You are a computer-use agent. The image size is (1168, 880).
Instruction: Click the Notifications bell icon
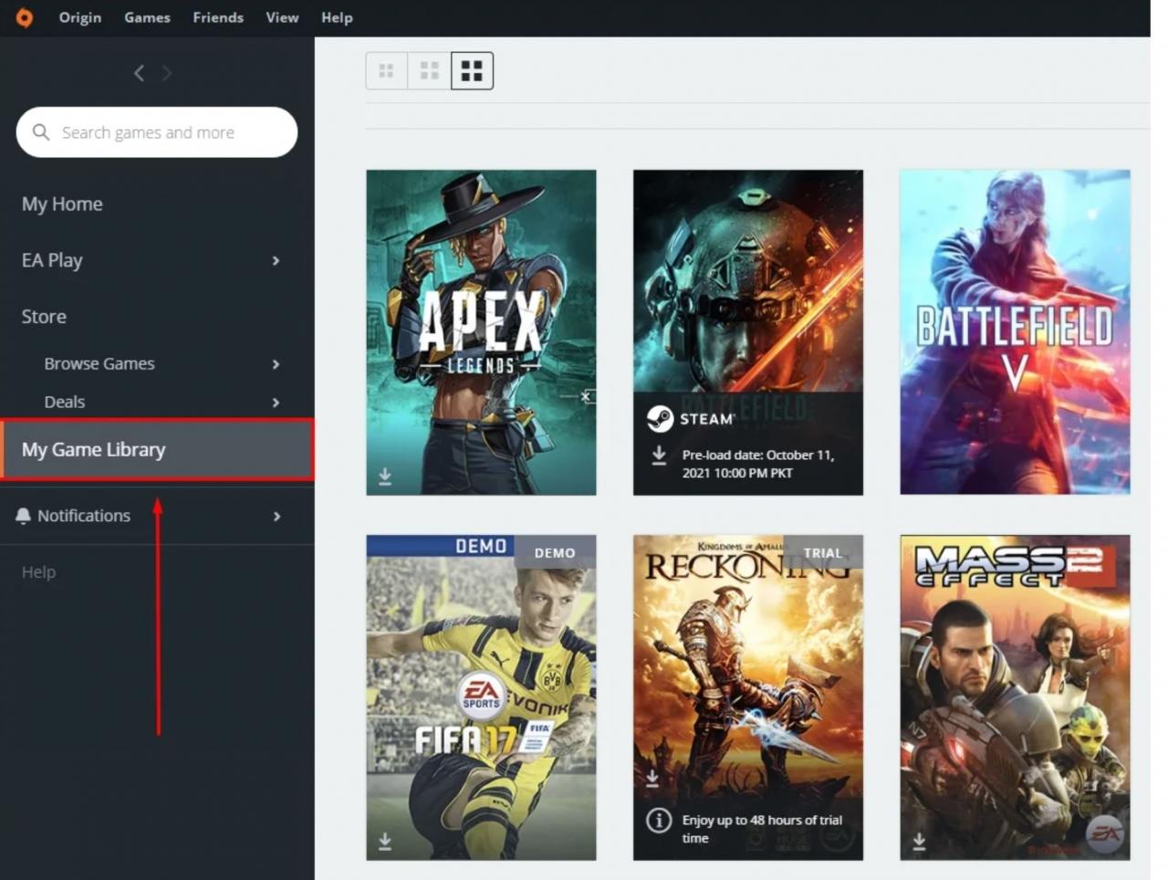[x=24, y=516]
